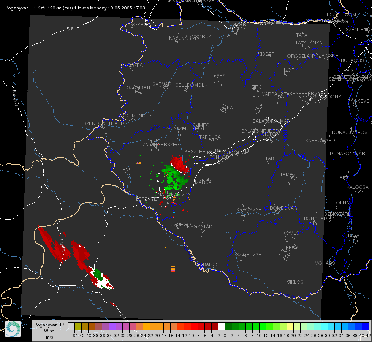
Task: Select the KAPUVAR label
Action: tap(180, 38)
